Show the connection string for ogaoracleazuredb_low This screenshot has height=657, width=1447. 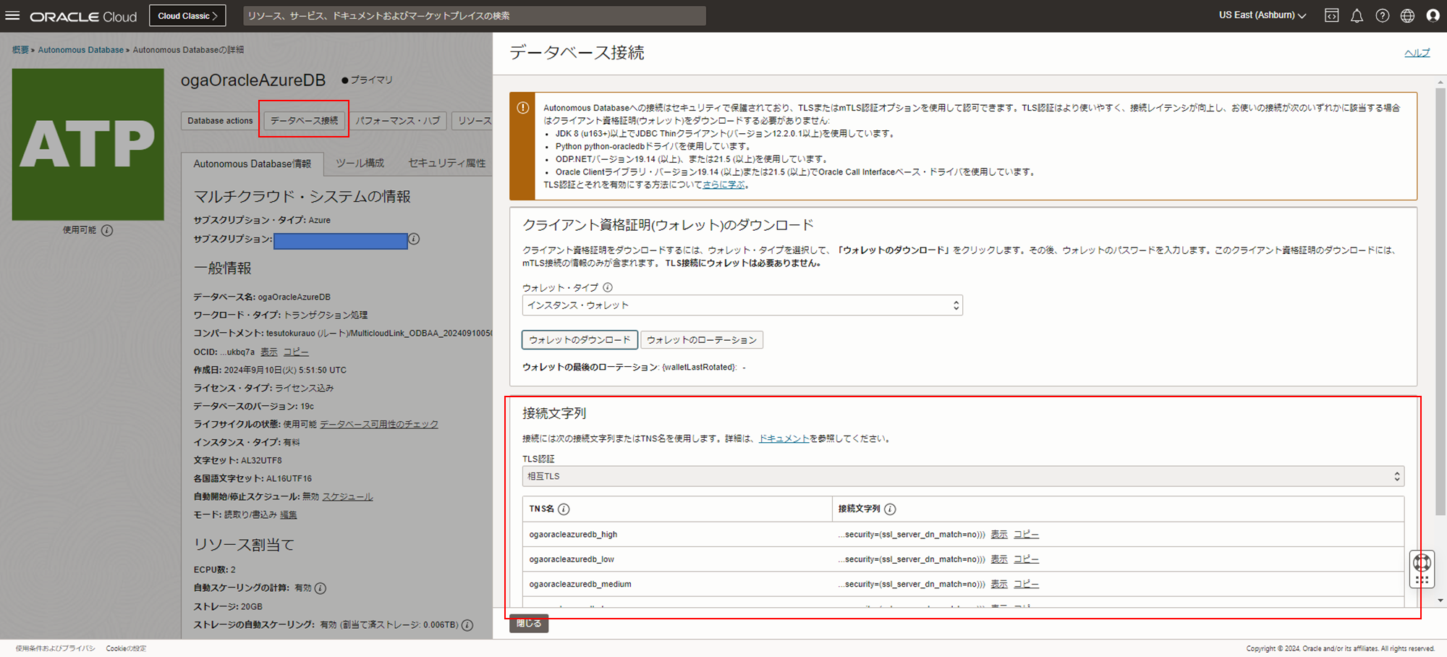coord(999,559)
